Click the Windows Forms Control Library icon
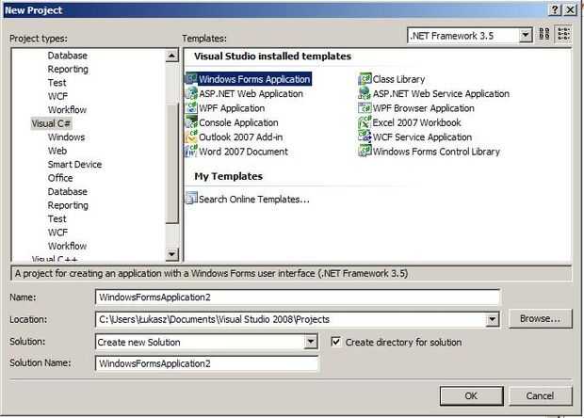This screenshot has width=584, height=418. coord(365,152)
